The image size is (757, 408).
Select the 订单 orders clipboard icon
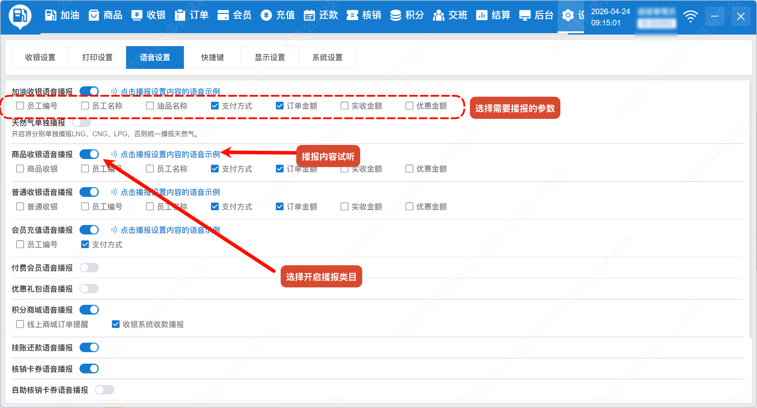click(x=179, y=15)
